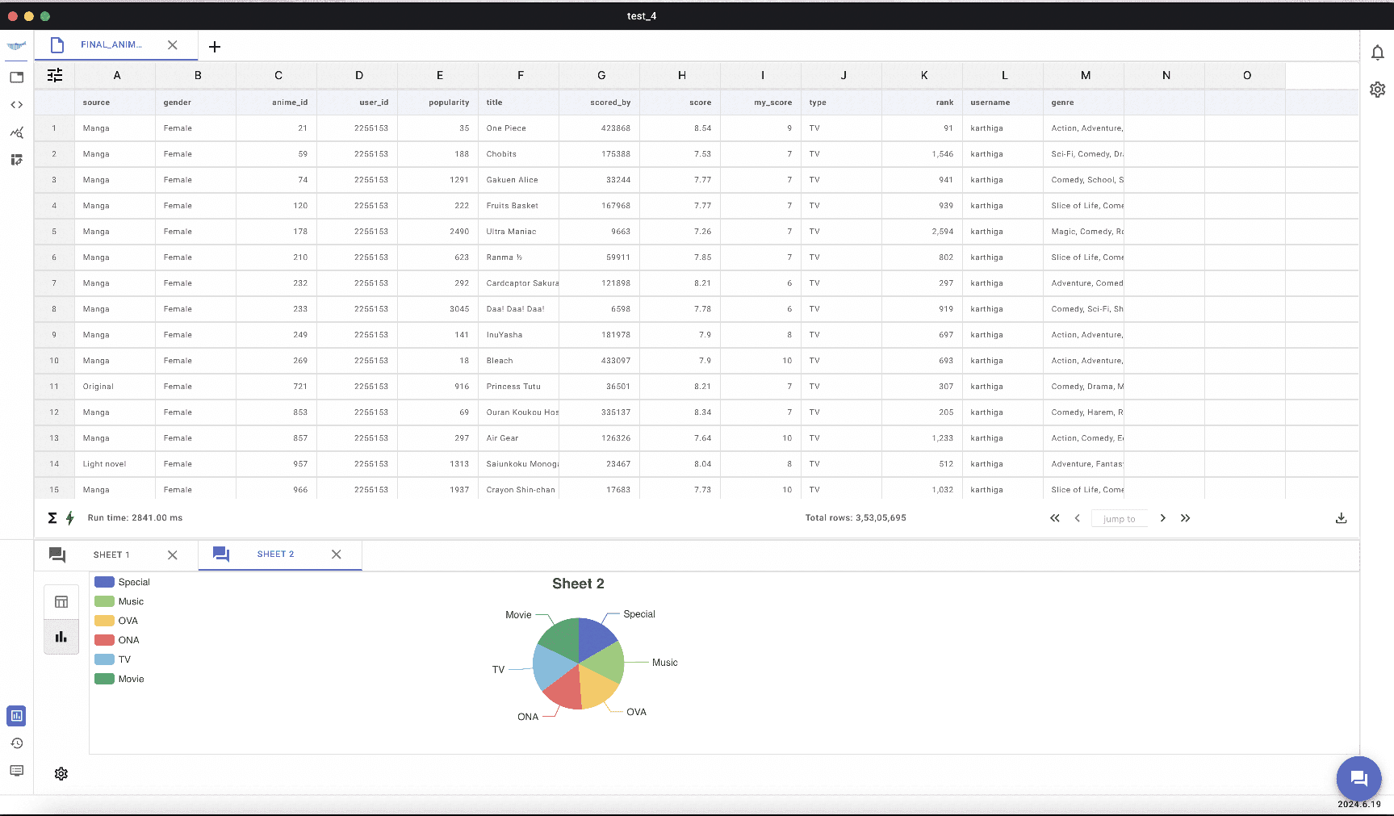Open the notifications bell icon

click(x=1377, y=53)
